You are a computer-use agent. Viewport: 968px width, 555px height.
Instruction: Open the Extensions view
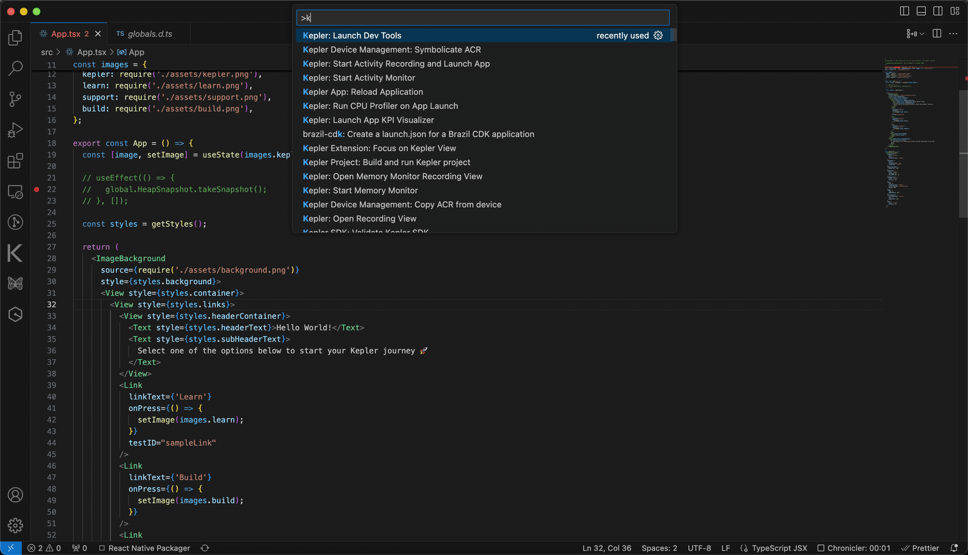[15, 161]
